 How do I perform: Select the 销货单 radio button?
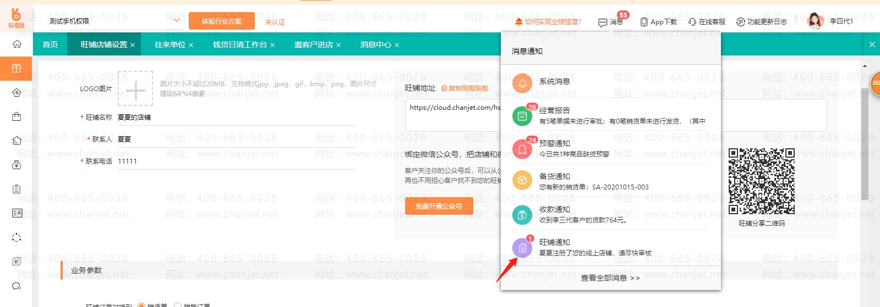141,305
